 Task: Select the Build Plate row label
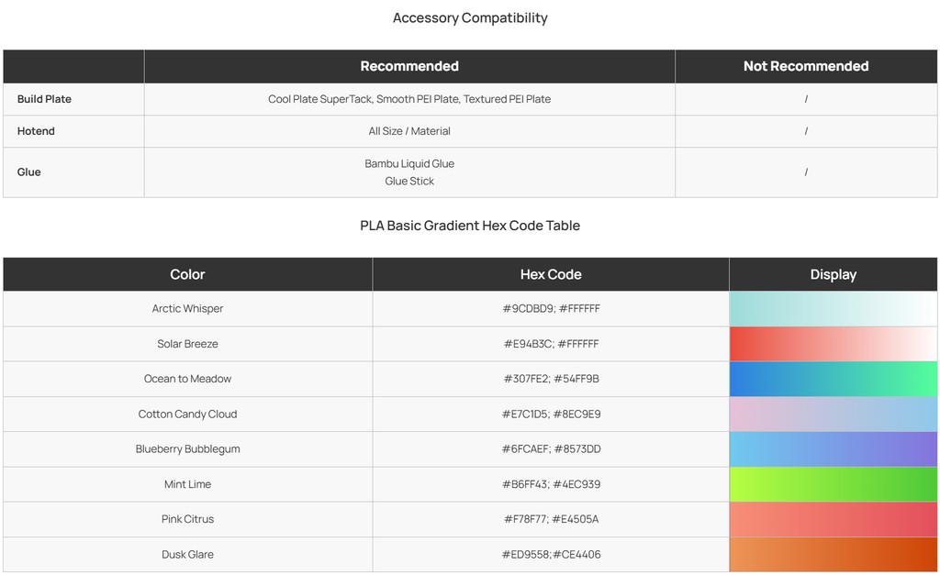point(44,99)
